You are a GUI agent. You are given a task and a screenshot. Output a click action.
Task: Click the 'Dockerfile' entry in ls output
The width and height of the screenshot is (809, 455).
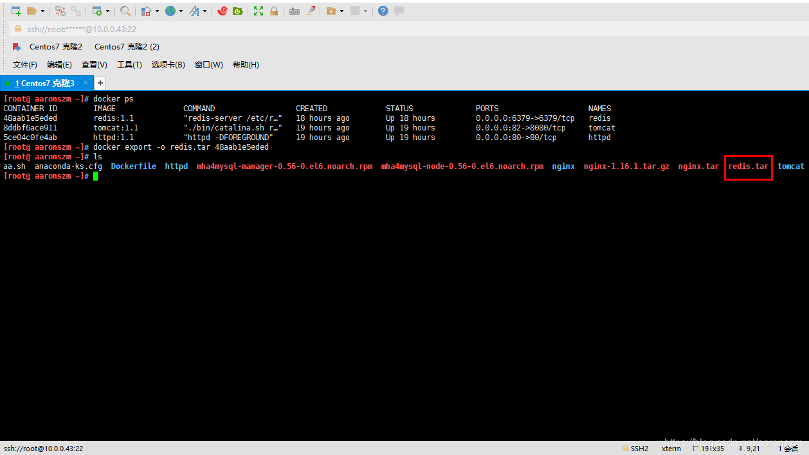[133, 166]
